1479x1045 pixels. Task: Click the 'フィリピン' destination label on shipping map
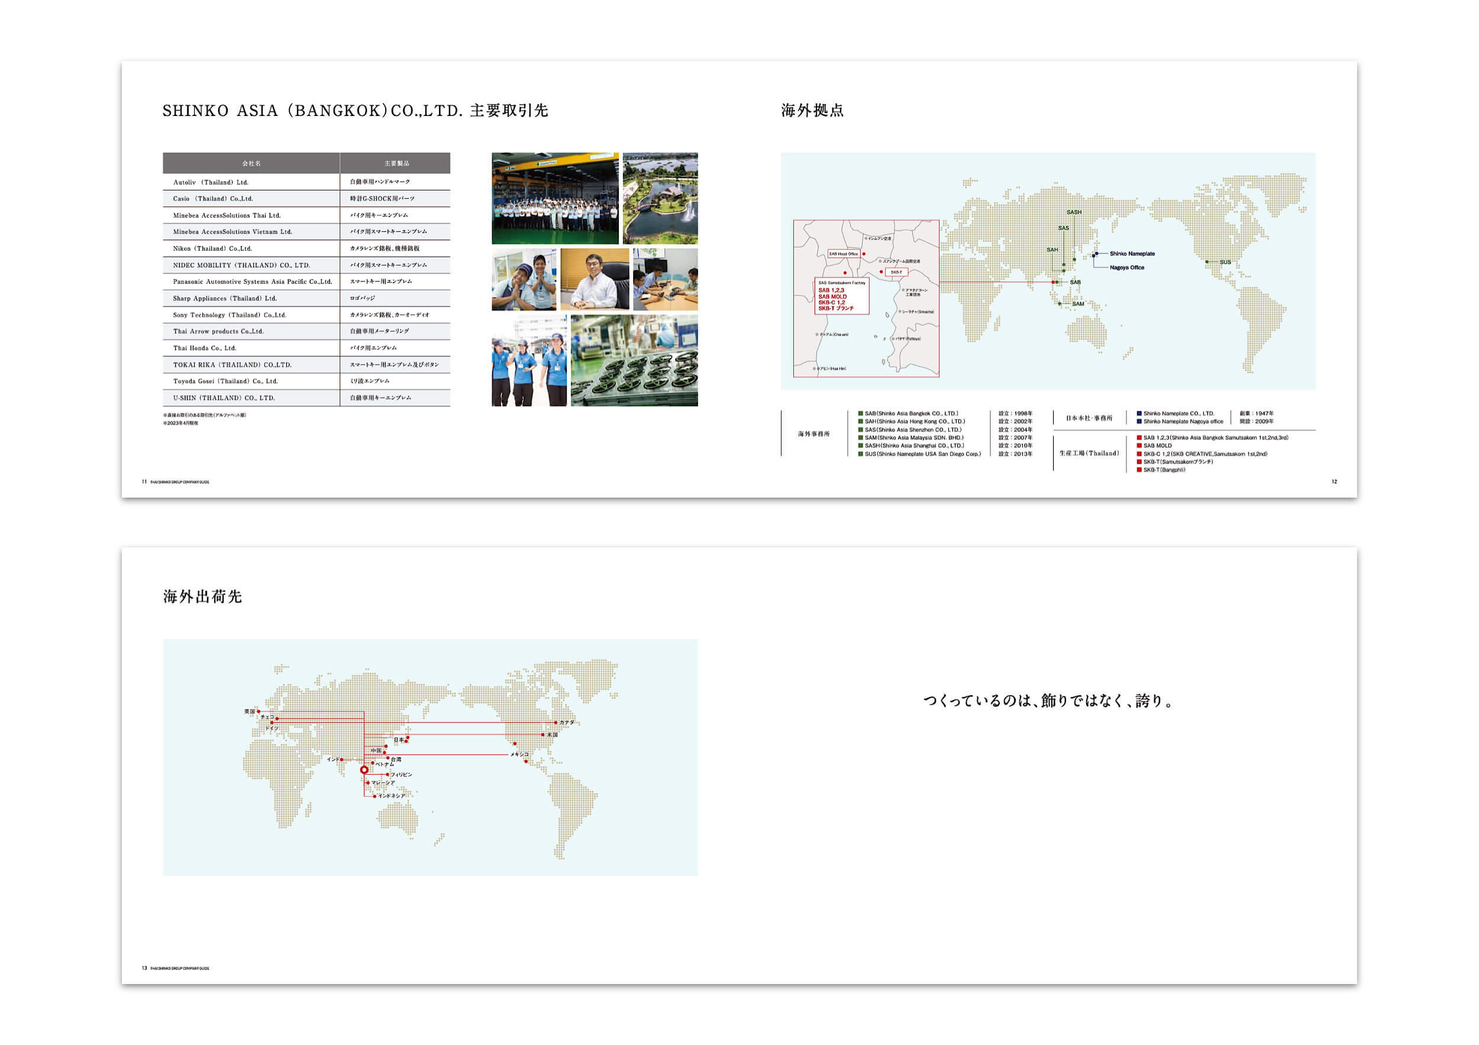[401, 775]
